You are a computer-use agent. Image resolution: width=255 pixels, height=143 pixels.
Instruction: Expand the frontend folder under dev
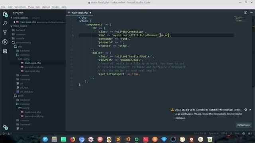pyautogui.click(x=25, y=79)
